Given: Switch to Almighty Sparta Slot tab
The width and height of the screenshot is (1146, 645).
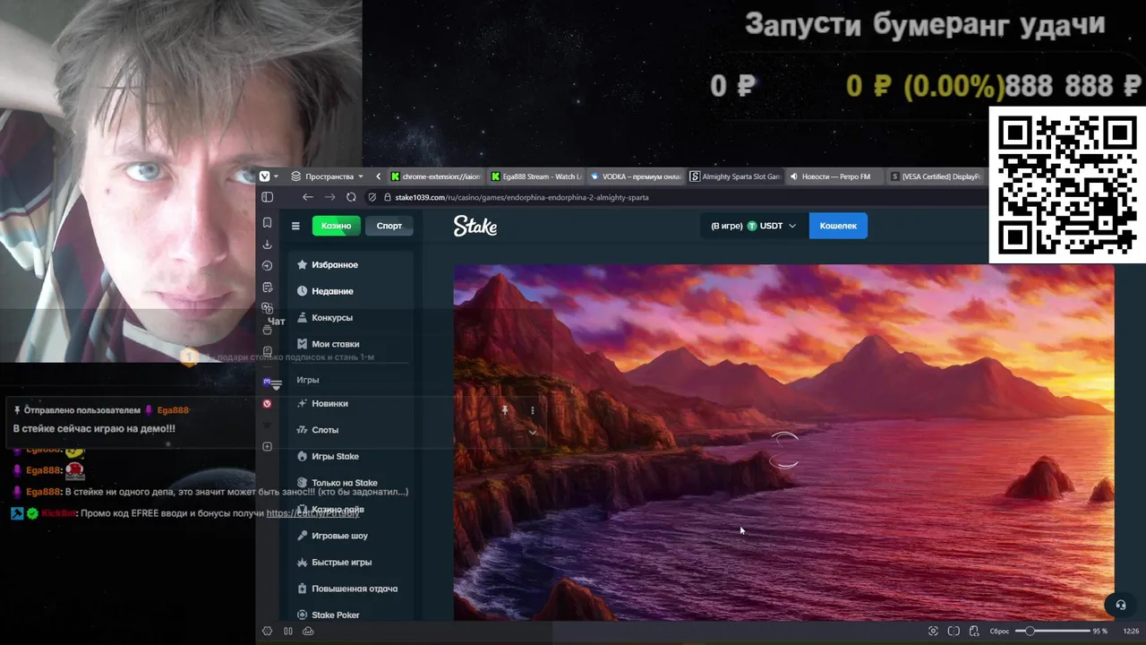Looking at the screenshot, I should point(734,176).
